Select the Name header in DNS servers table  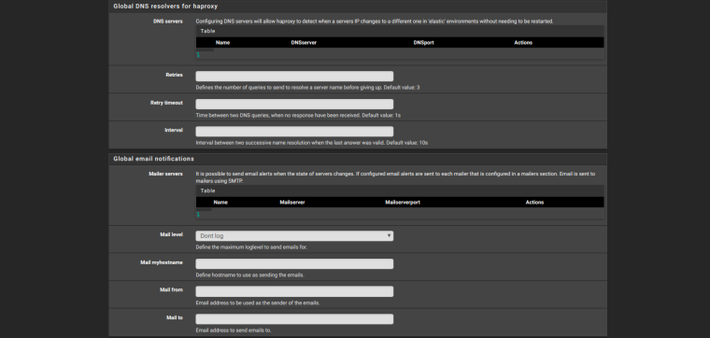[x=222, y=43]
